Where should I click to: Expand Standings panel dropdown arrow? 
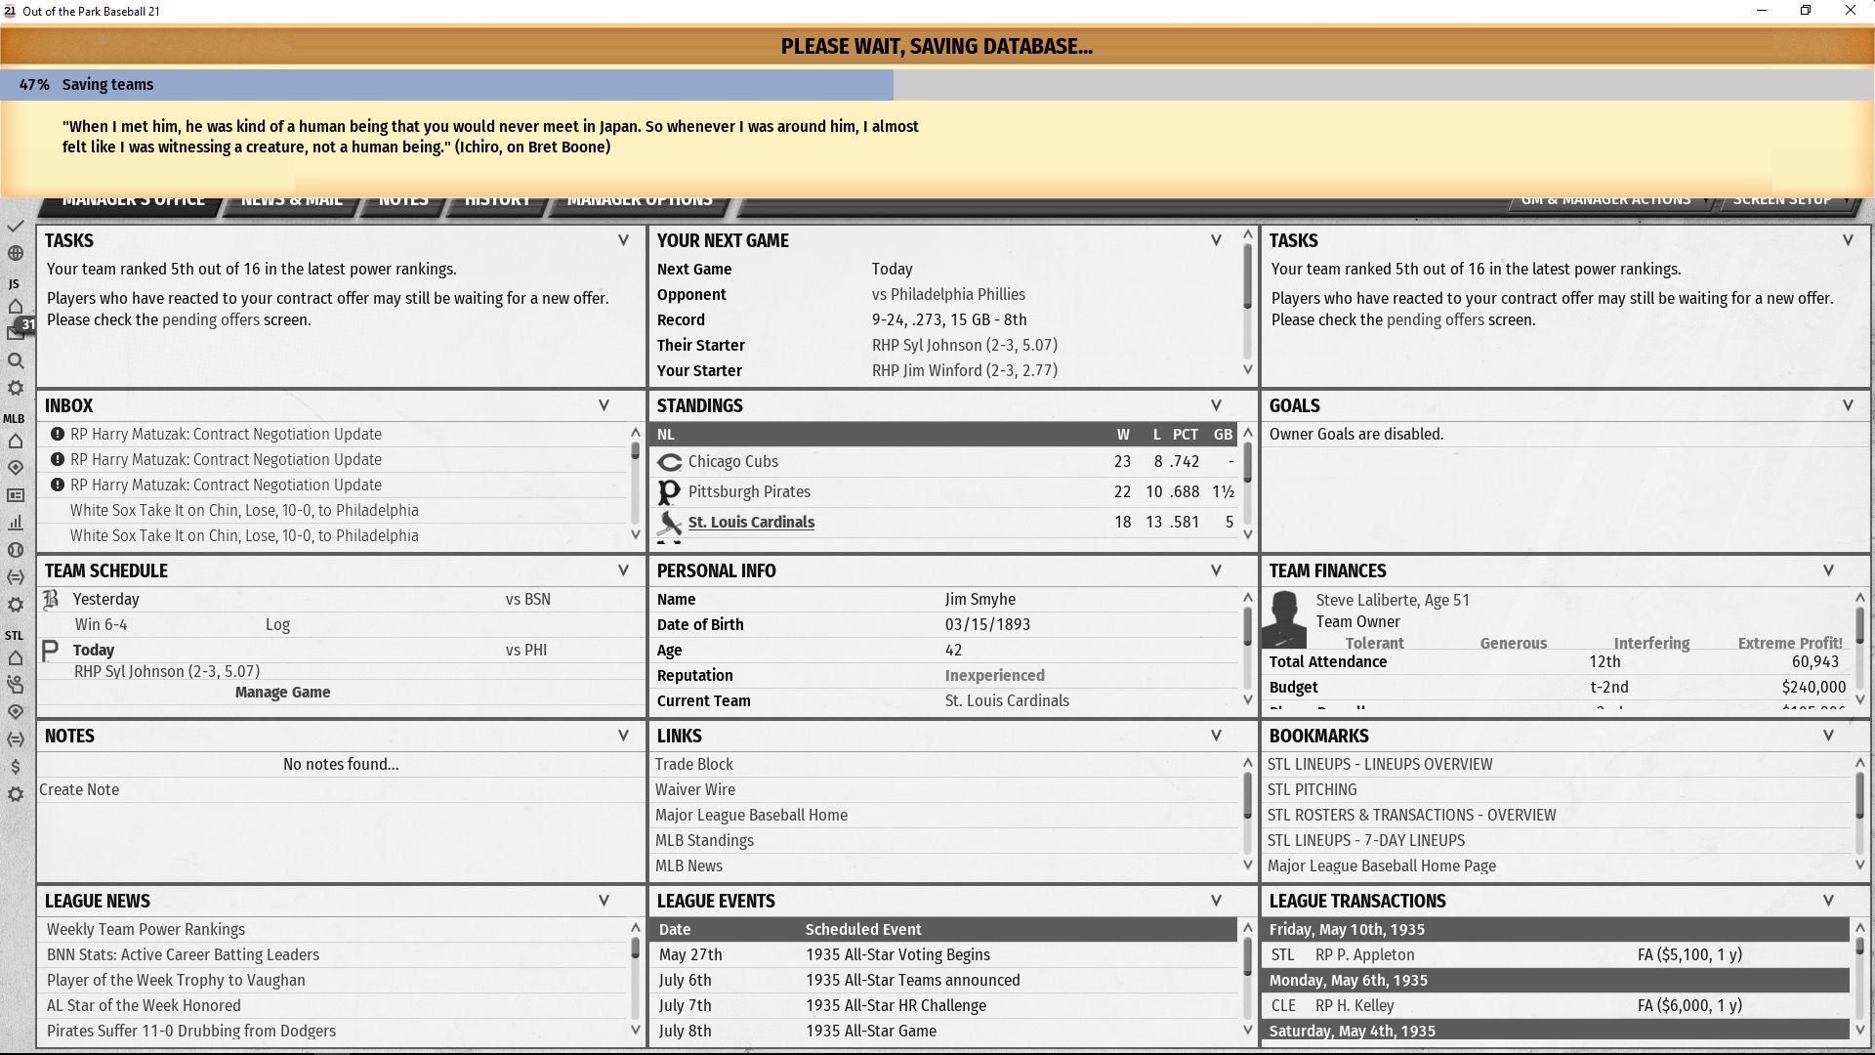1216,405
